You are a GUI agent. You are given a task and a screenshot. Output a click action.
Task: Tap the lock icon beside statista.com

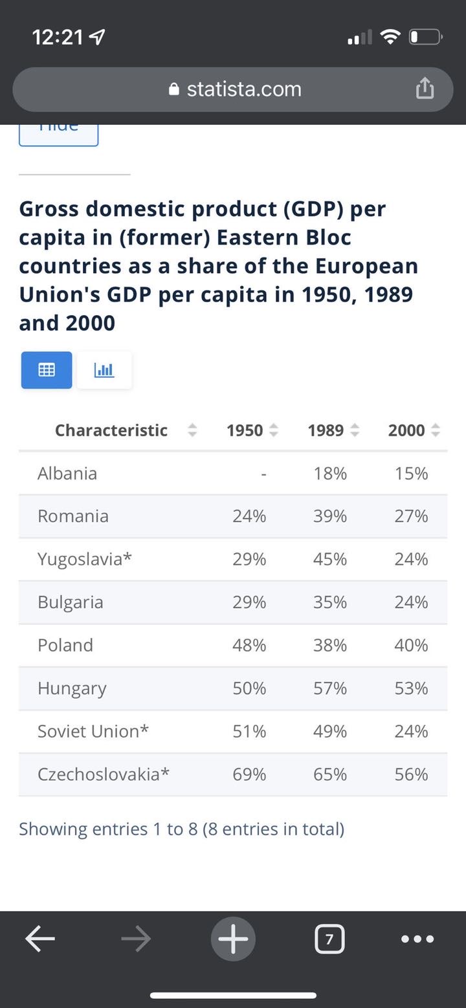[173, 89]
